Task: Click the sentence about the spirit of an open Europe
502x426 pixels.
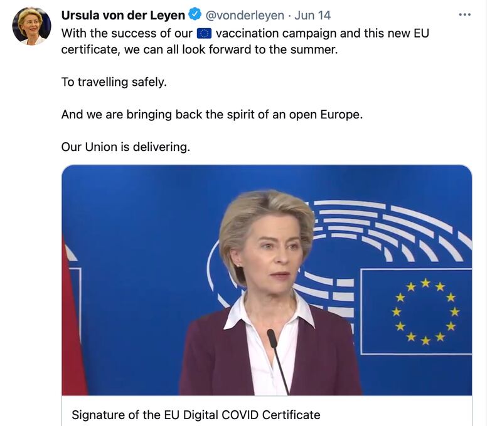Action: 212,115
